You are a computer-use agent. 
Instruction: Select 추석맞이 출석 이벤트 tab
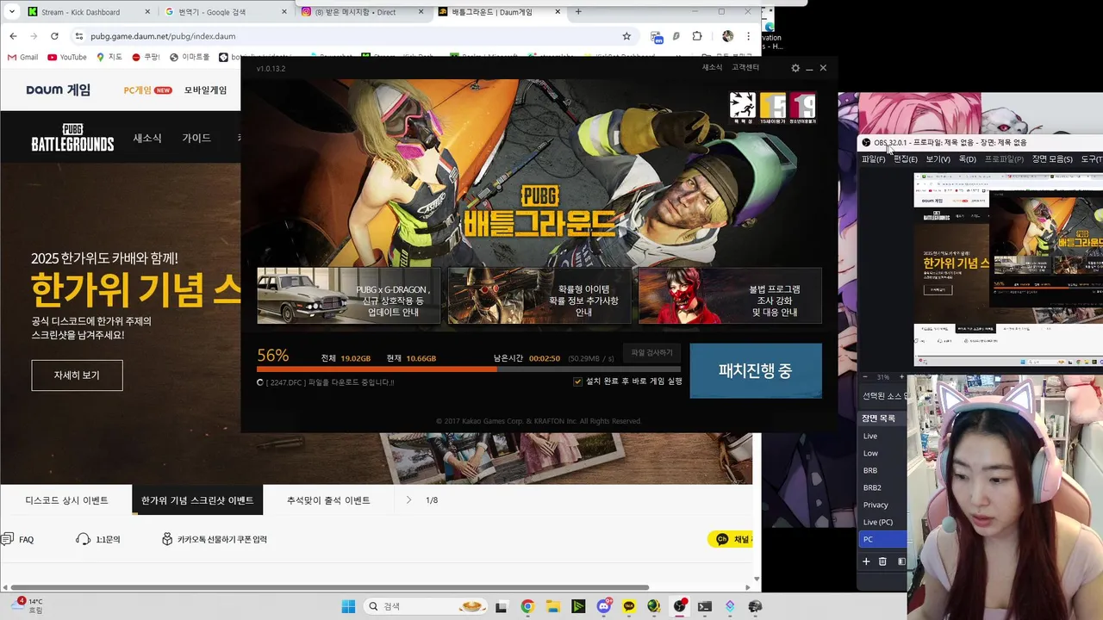[328, 500]
